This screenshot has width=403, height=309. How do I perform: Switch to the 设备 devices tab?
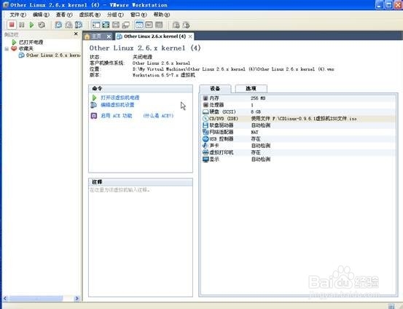click(215, 88)
